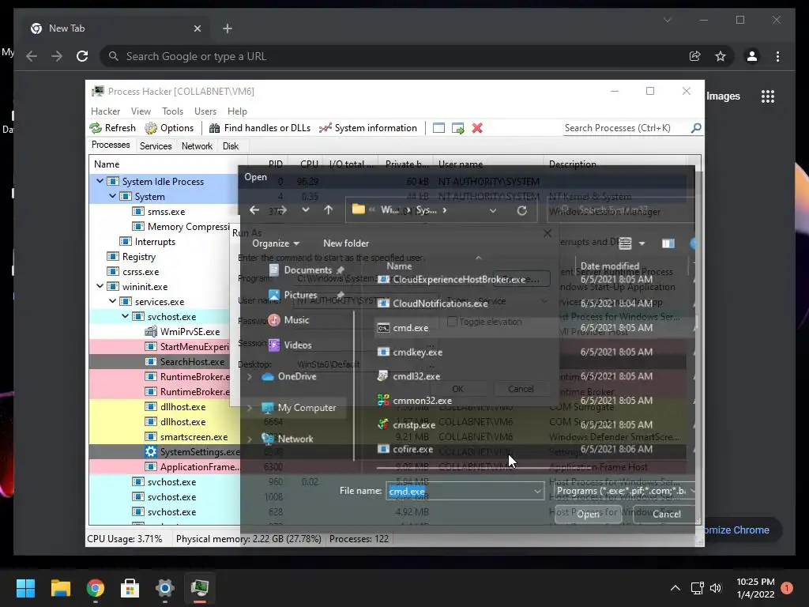Collapse the services.exe tree node
The height and width of the screenshot is (607, 809).
(112, 301)
